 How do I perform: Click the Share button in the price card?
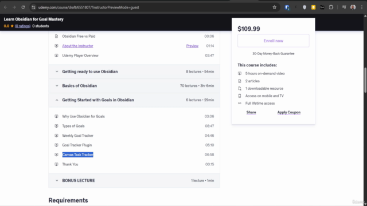click(x=251, y=112)
